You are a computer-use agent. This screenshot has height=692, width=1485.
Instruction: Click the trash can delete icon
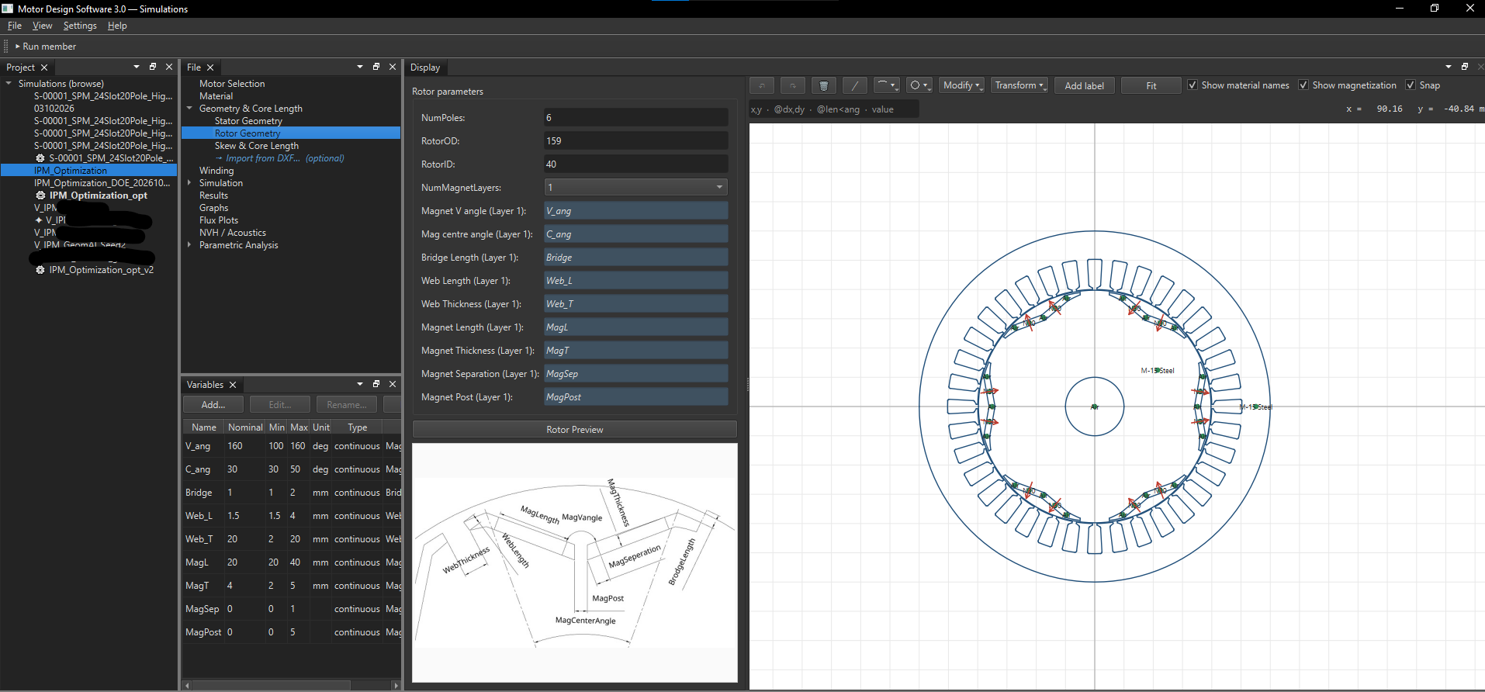[x=823, y=85]
